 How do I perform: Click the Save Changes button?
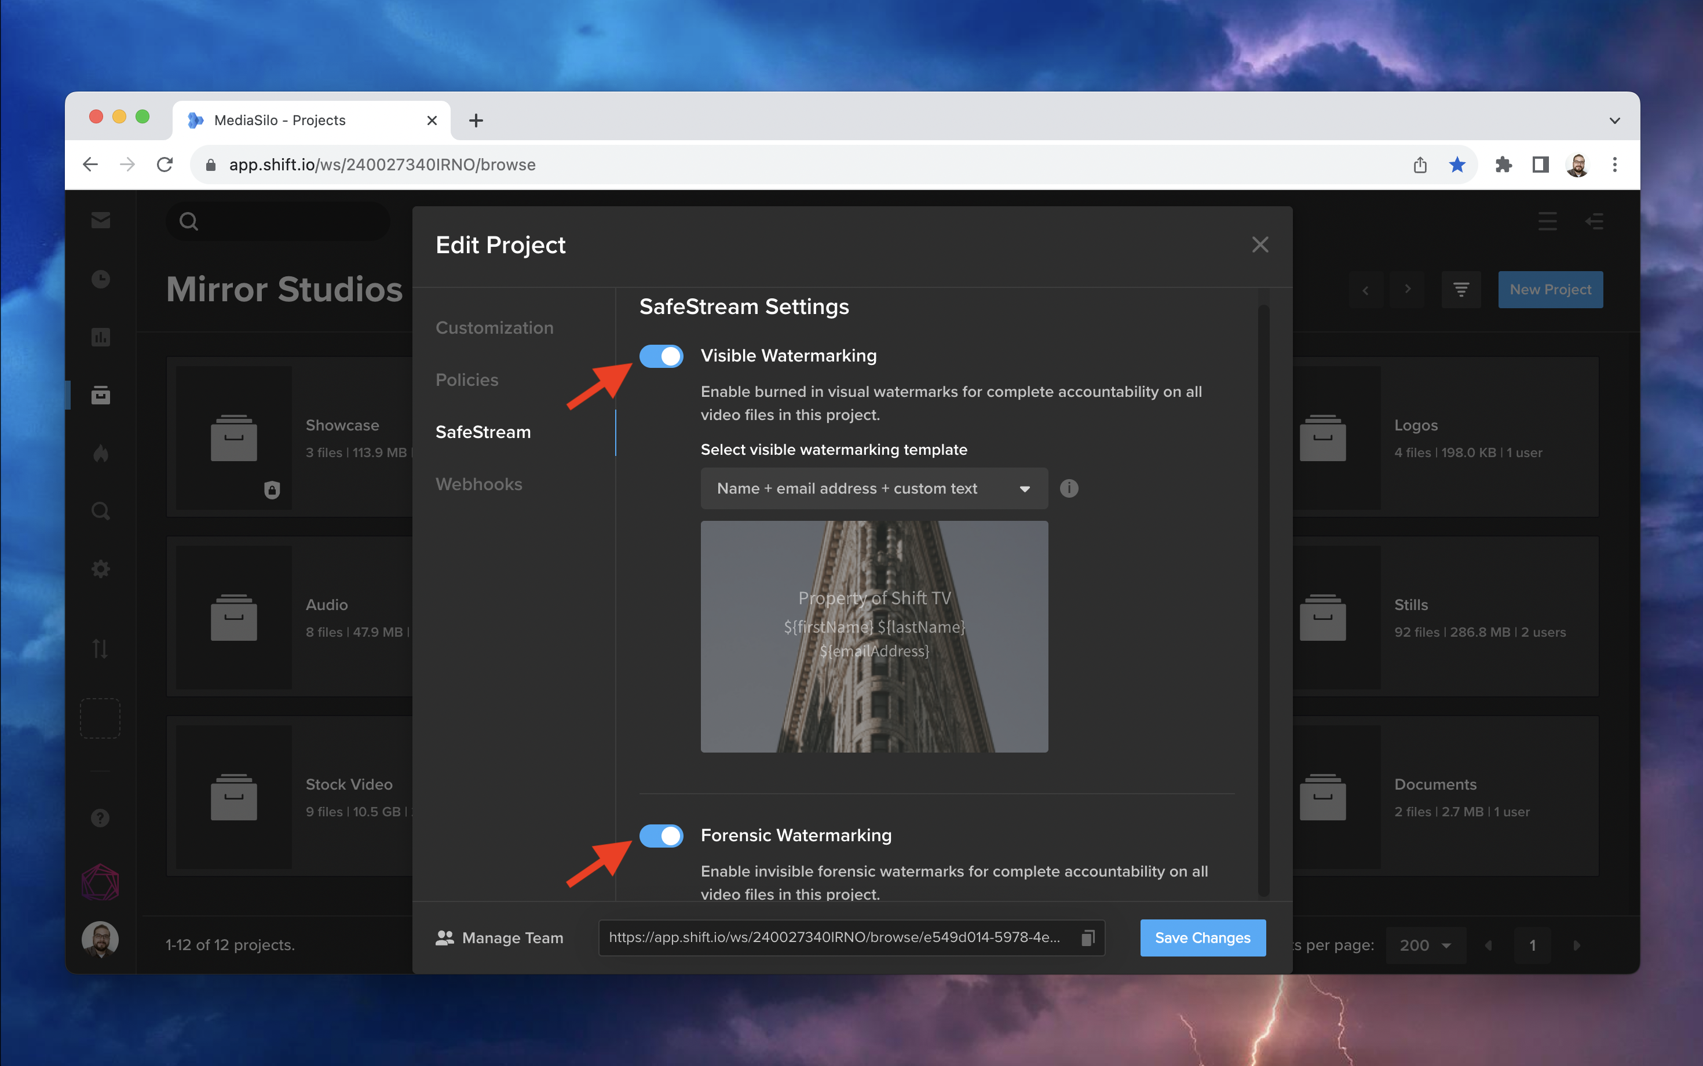point(1202,938)
